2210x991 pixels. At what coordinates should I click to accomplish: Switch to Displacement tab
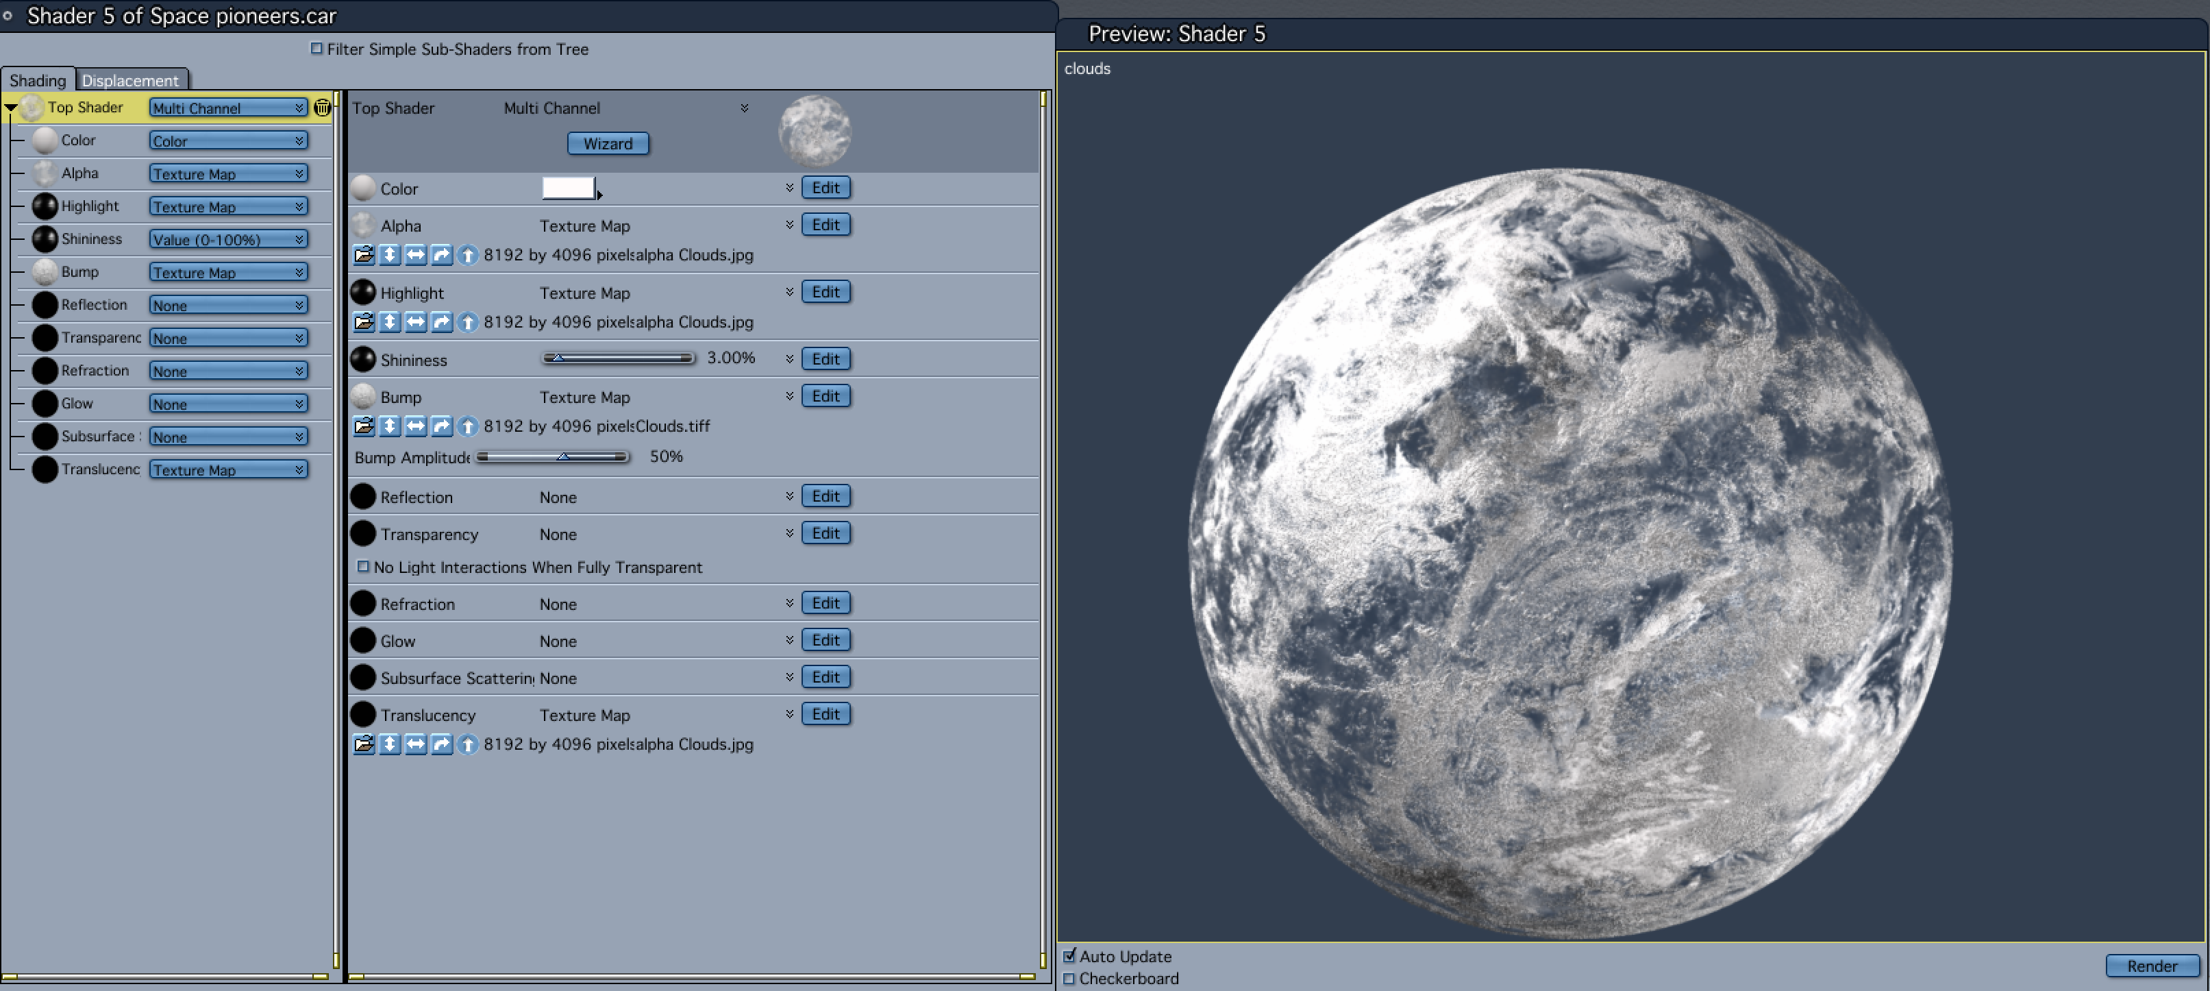coord(130,81)
